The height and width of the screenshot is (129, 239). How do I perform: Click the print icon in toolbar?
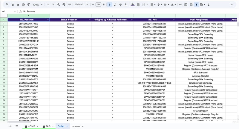23,5
